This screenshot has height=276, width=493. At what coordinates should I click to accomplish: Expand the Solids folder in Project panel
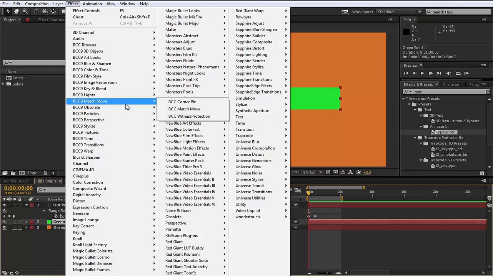click(3, 84)
